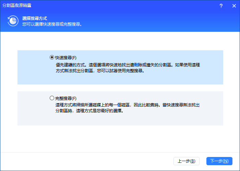The image size is (240, 171).
Task: Click the second line of full search description
Action: (89, 111)
